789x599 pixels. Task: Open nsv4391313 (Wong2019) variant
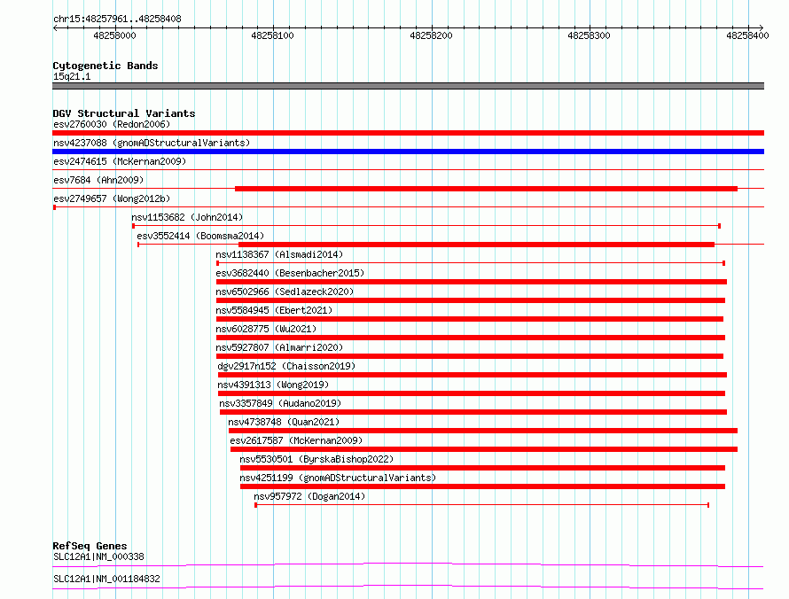[273, 385]
